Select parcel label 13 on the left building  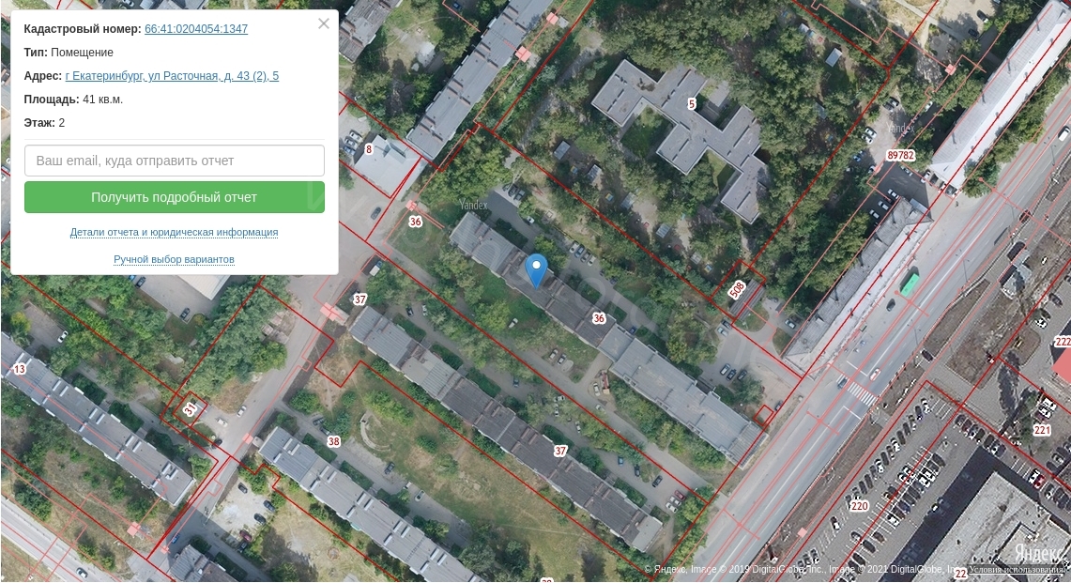19,369
